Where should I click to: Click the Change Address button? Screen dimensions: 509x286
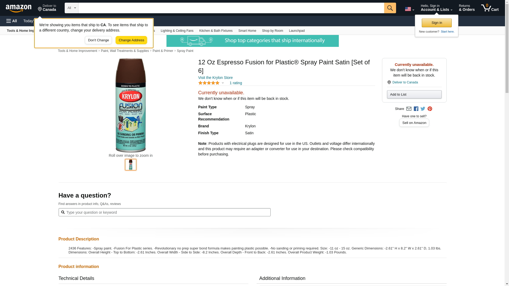[x=131, y=40]
